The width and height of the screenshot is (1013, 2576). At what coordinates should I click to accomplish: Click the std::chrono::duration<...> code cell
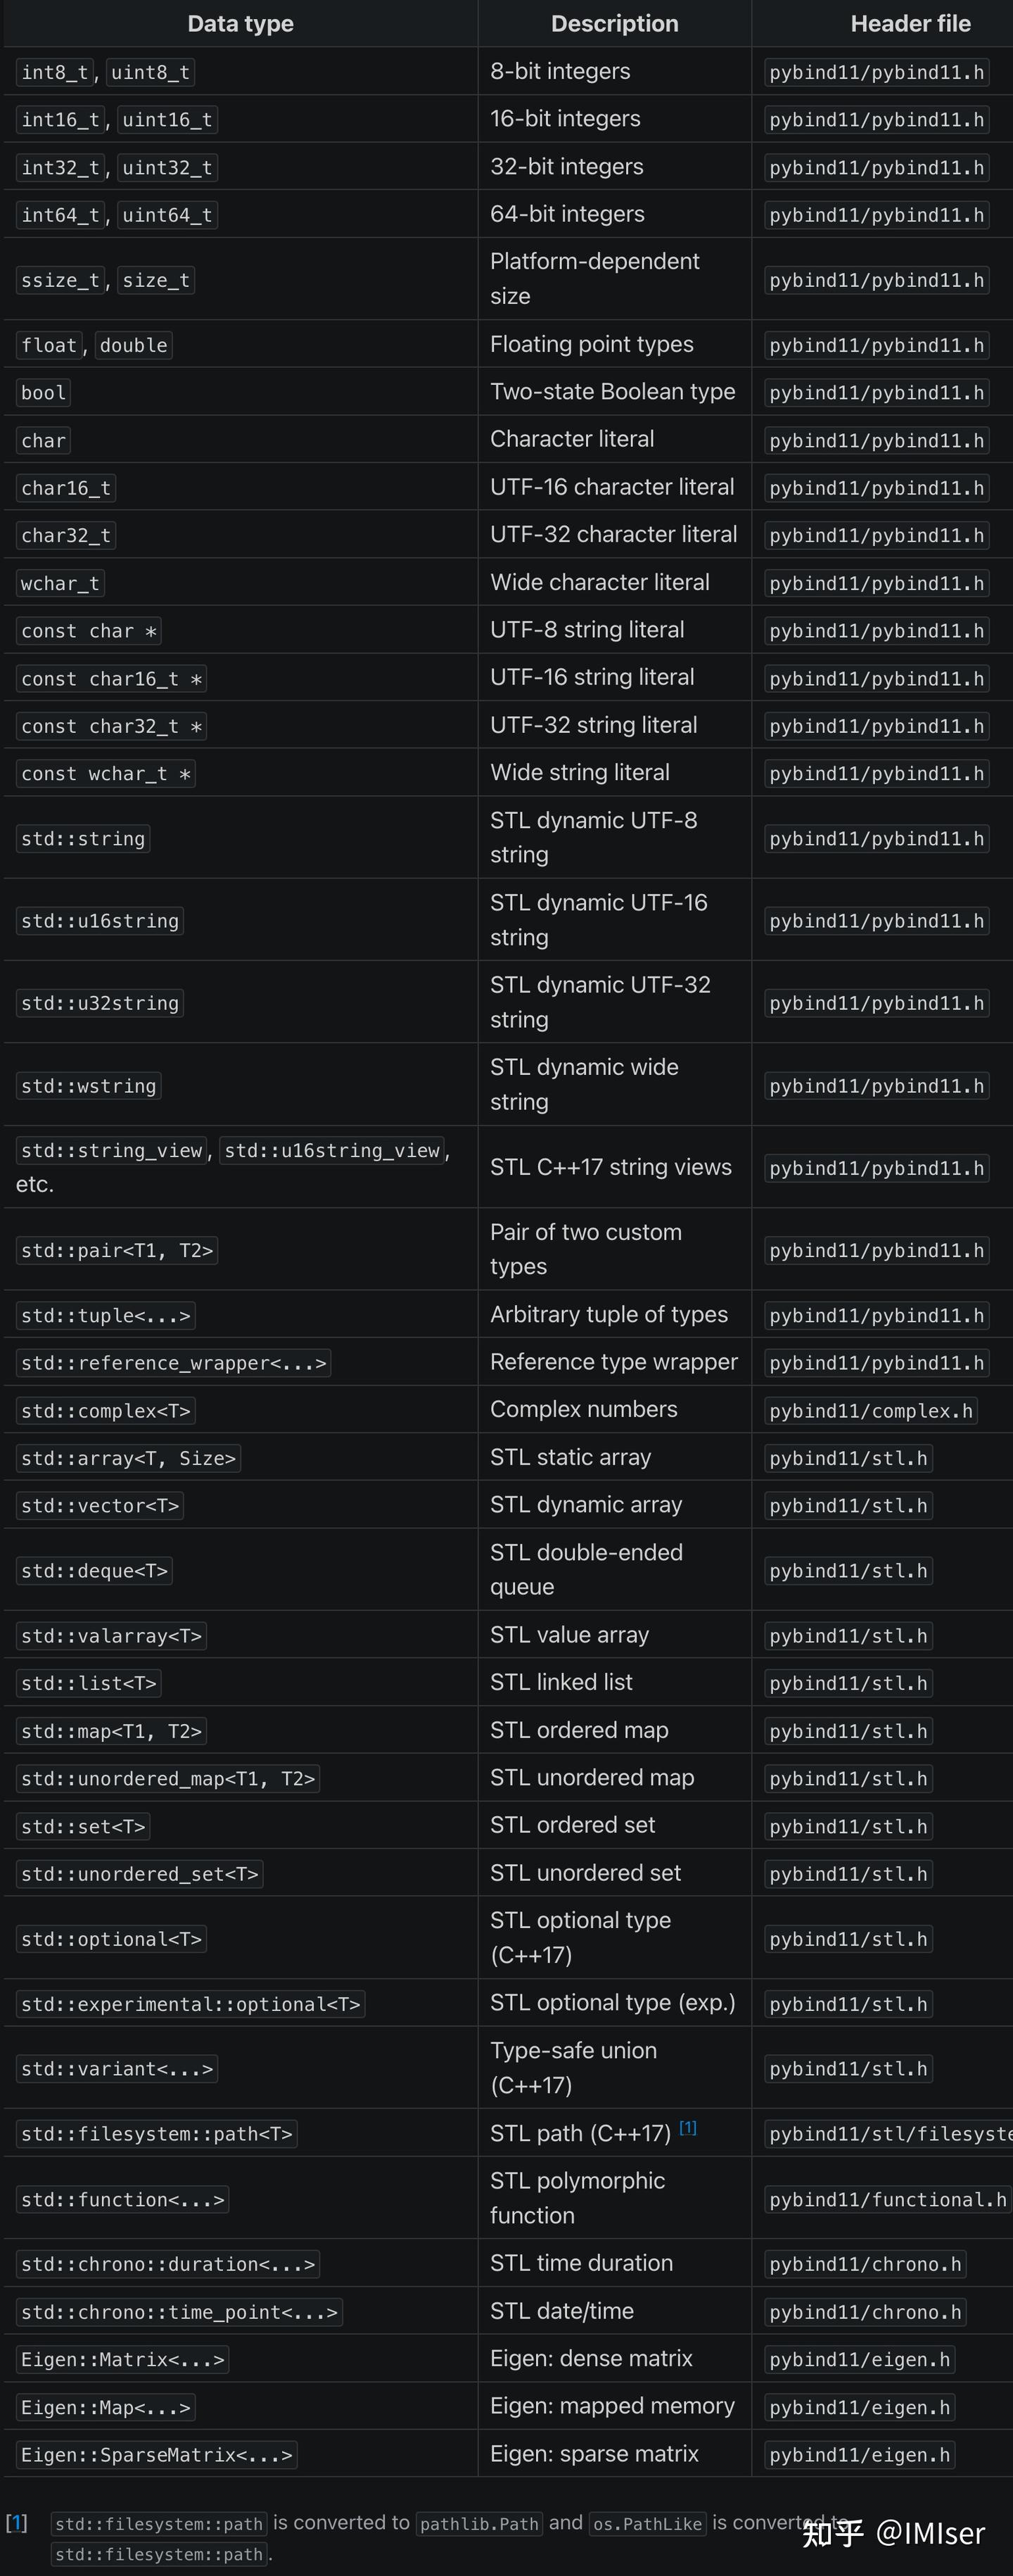pos(168,2264)
